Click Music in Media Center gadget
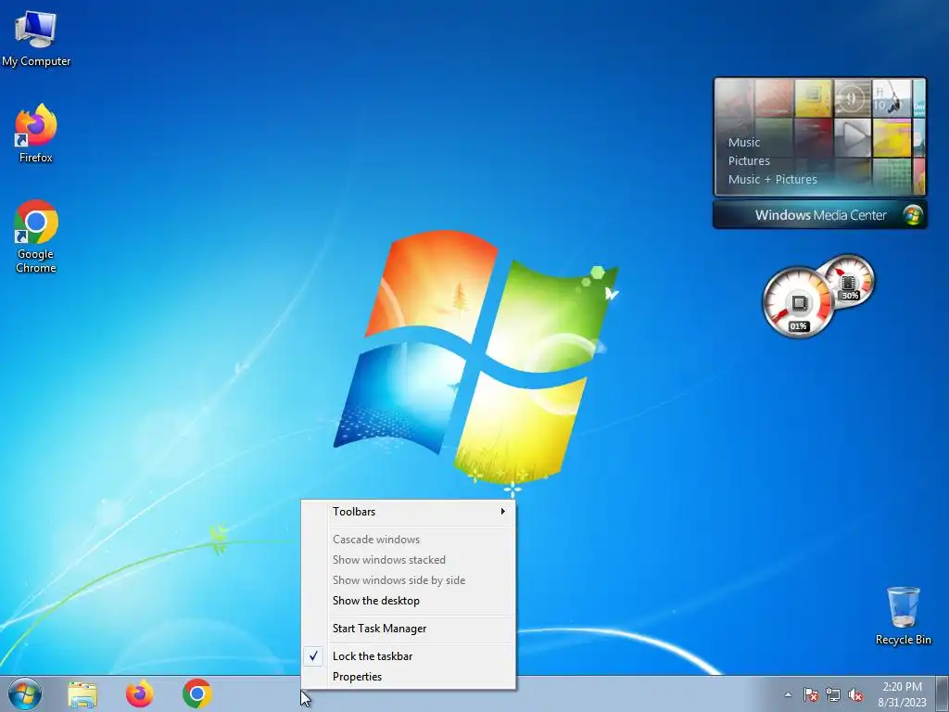The width and height of the screenshot is (949, 712). pos(744,142)
